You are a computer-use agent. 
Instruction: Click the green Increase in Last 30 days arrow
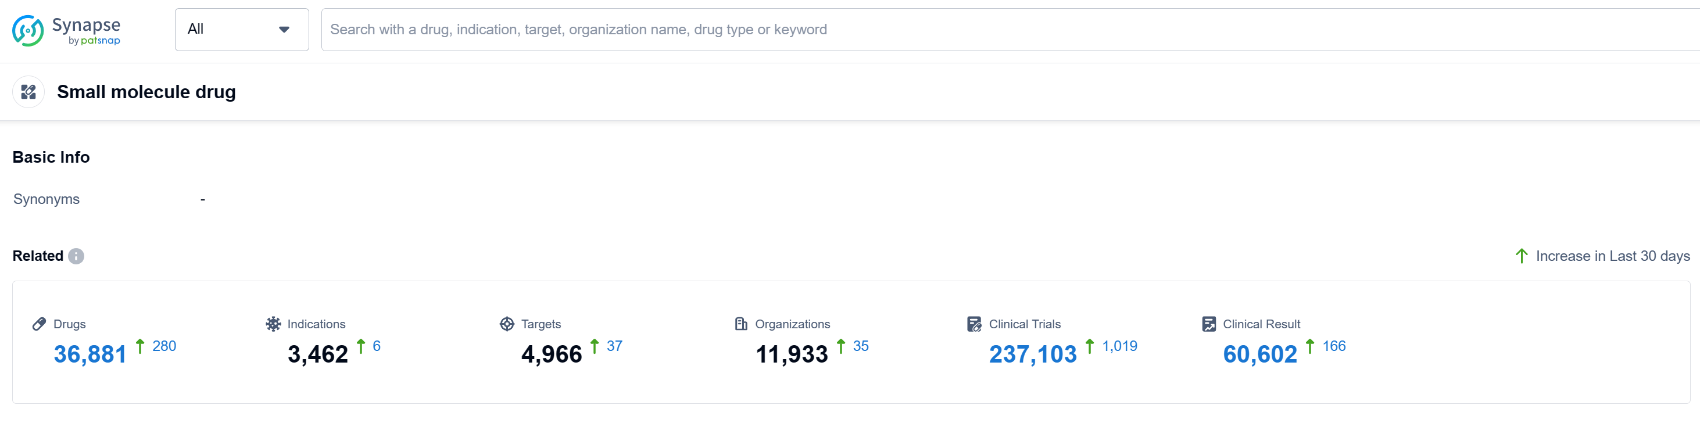tap(1521, 256)
